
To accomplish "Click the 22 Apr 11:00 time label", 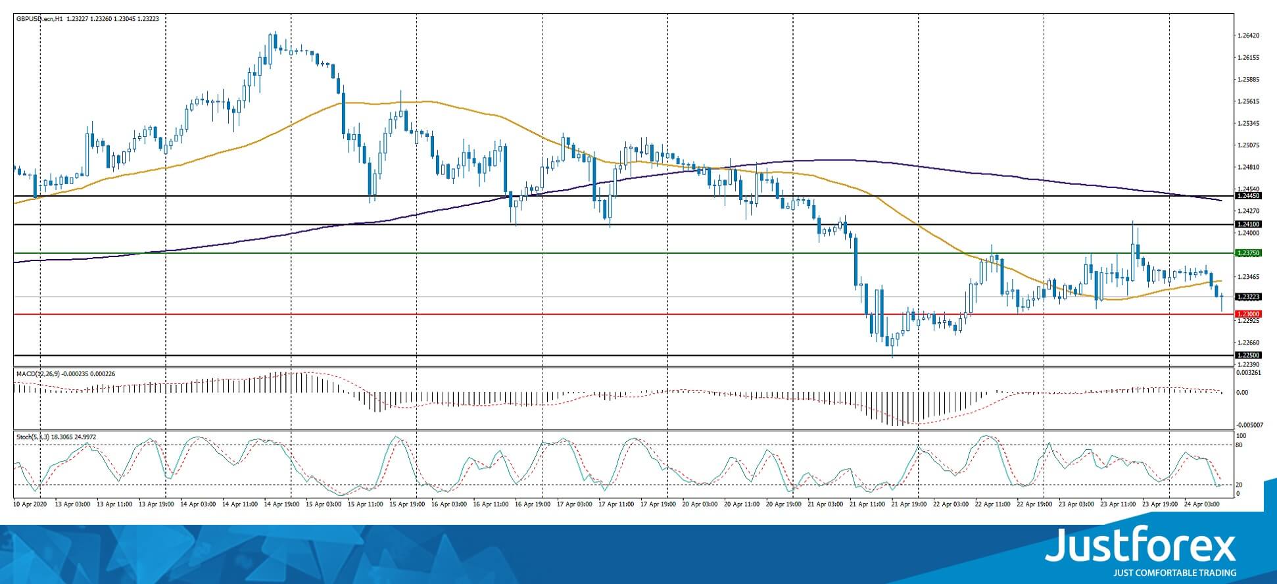I will point(993,504).
